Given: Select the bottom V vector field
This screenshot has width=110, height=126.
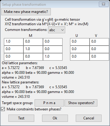Looking at the screenshot, I should point(99,57).
